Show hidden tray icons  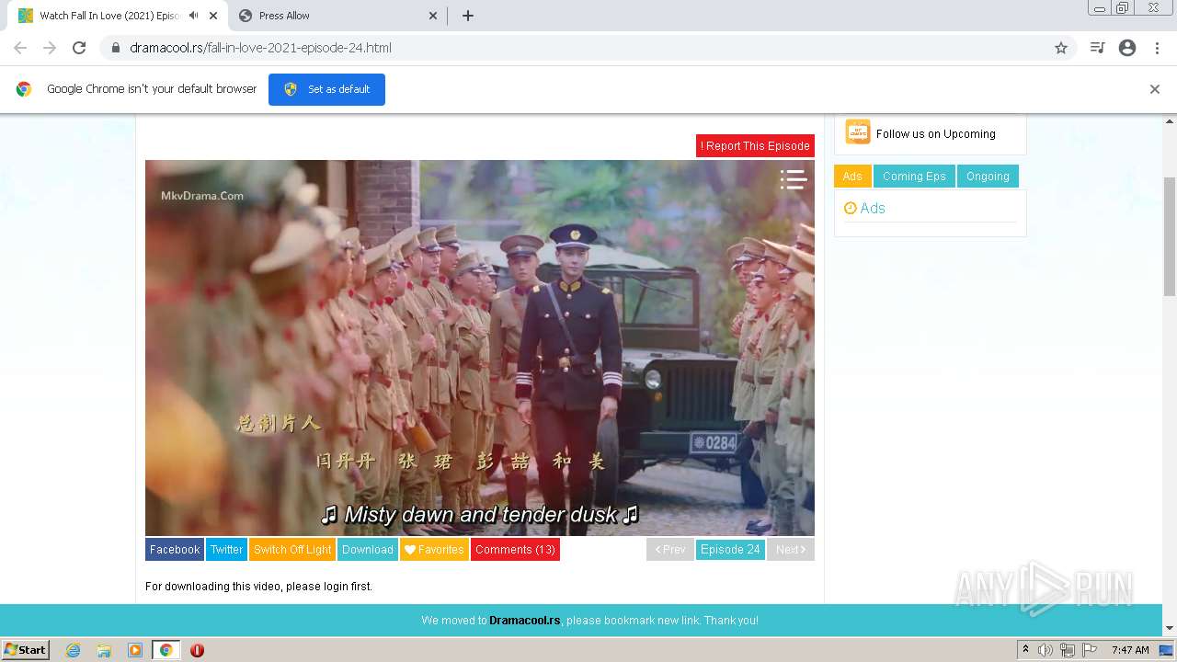(1026, 650)
